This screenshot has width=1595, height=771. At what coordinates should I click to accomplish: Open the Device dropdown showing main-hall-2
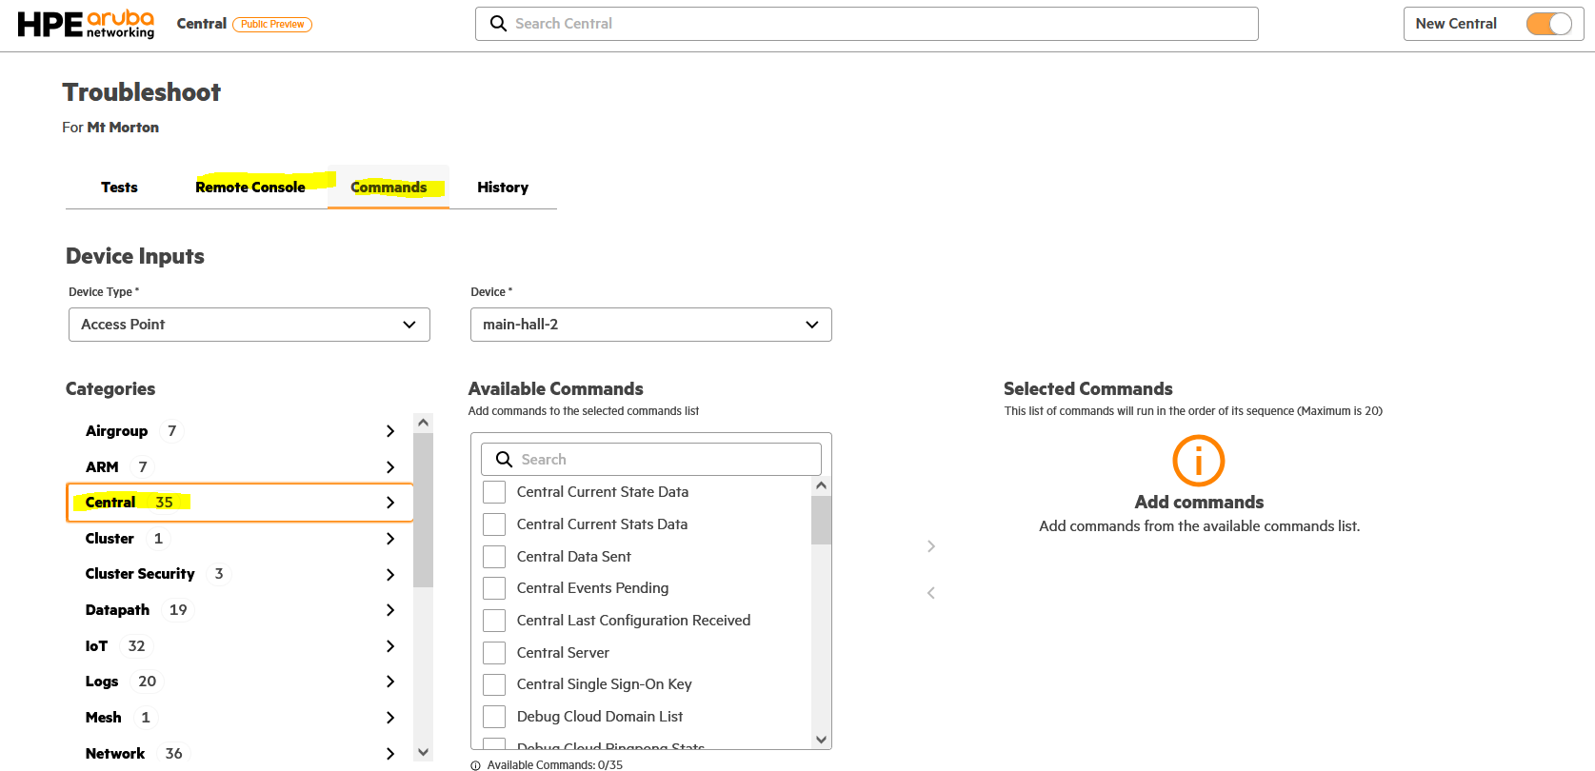click(651, 325)
